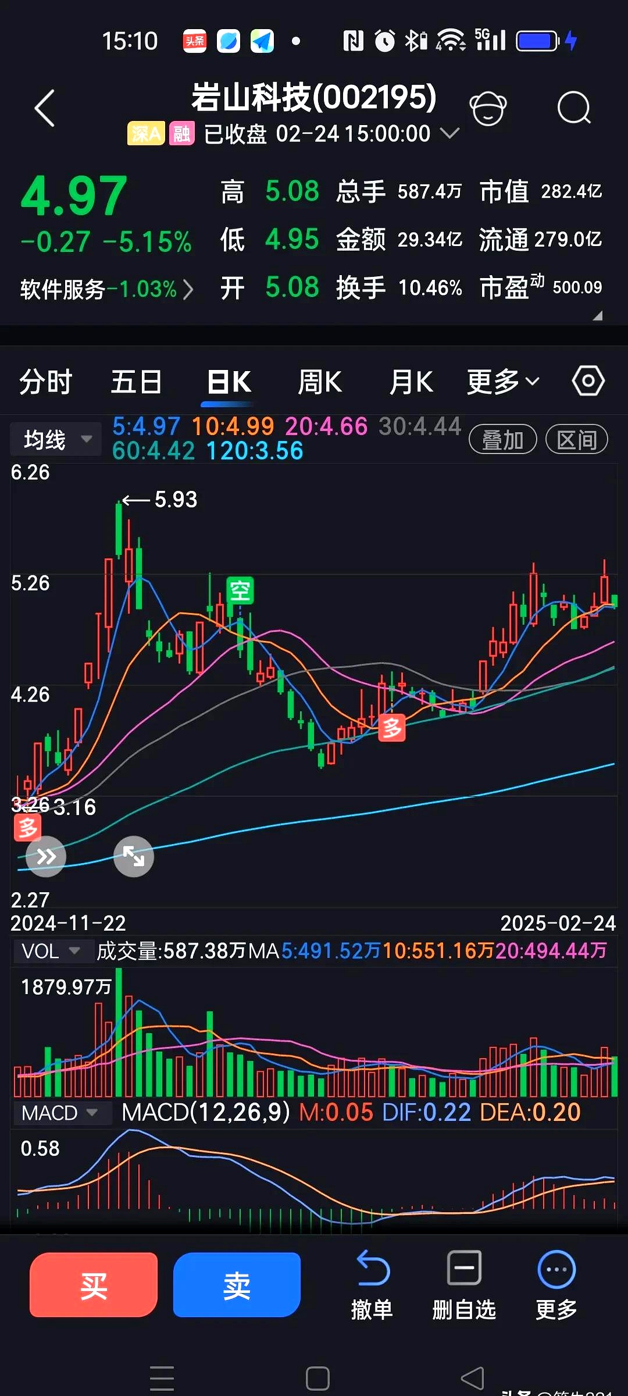Tap MA 5:4.97 legend value
Image resolution: width=628 pixels, height=1396 pixels.
click(x=146, y=426)
